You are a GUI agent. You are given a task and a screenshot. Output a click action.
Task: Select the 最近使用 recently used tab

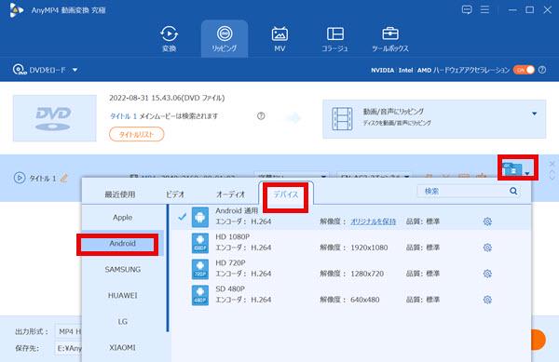coord(120,194)
